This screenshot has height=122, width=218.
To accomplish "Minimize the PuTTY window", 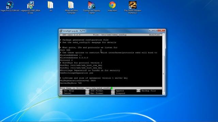I will (151, 30).
